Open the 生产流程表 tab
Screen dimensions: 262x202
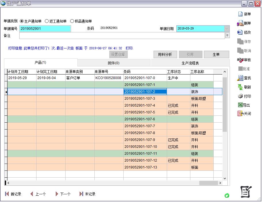pos(190,63)
